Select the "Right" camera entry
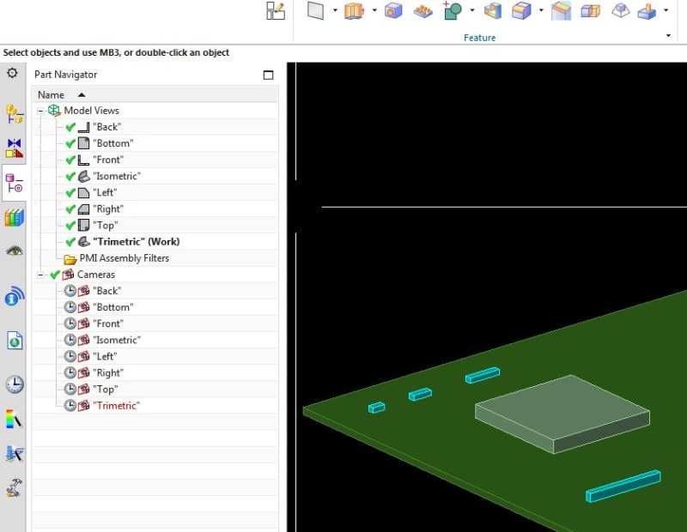The height and width of the screenshot is (532, 687). point(108,372)
